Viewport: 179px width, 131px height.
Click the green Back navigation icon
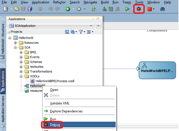pyautogui.click(x=68, y=9)
